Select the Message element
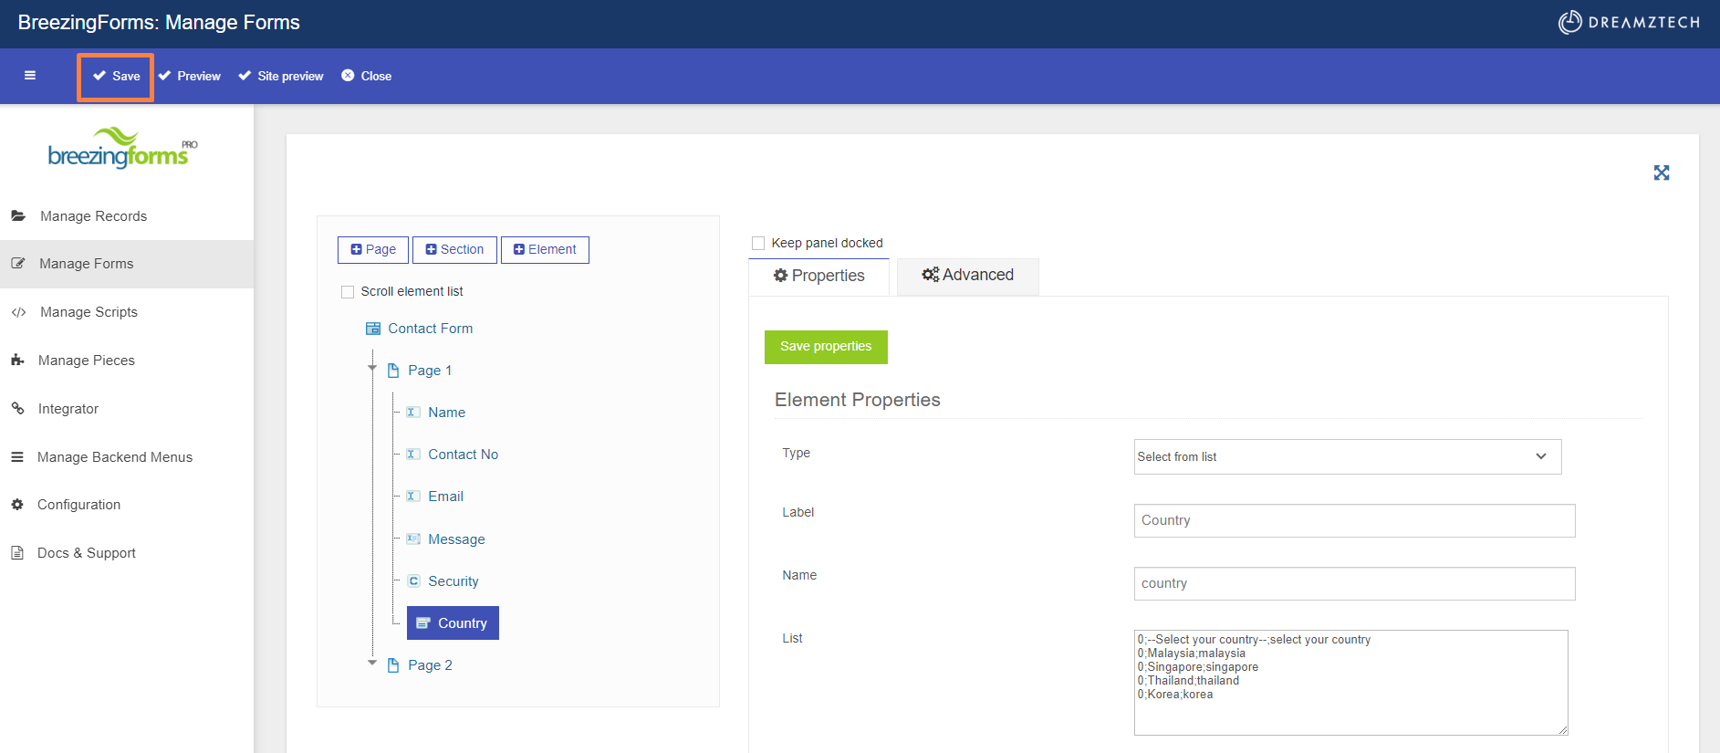 tap(457, 539)
